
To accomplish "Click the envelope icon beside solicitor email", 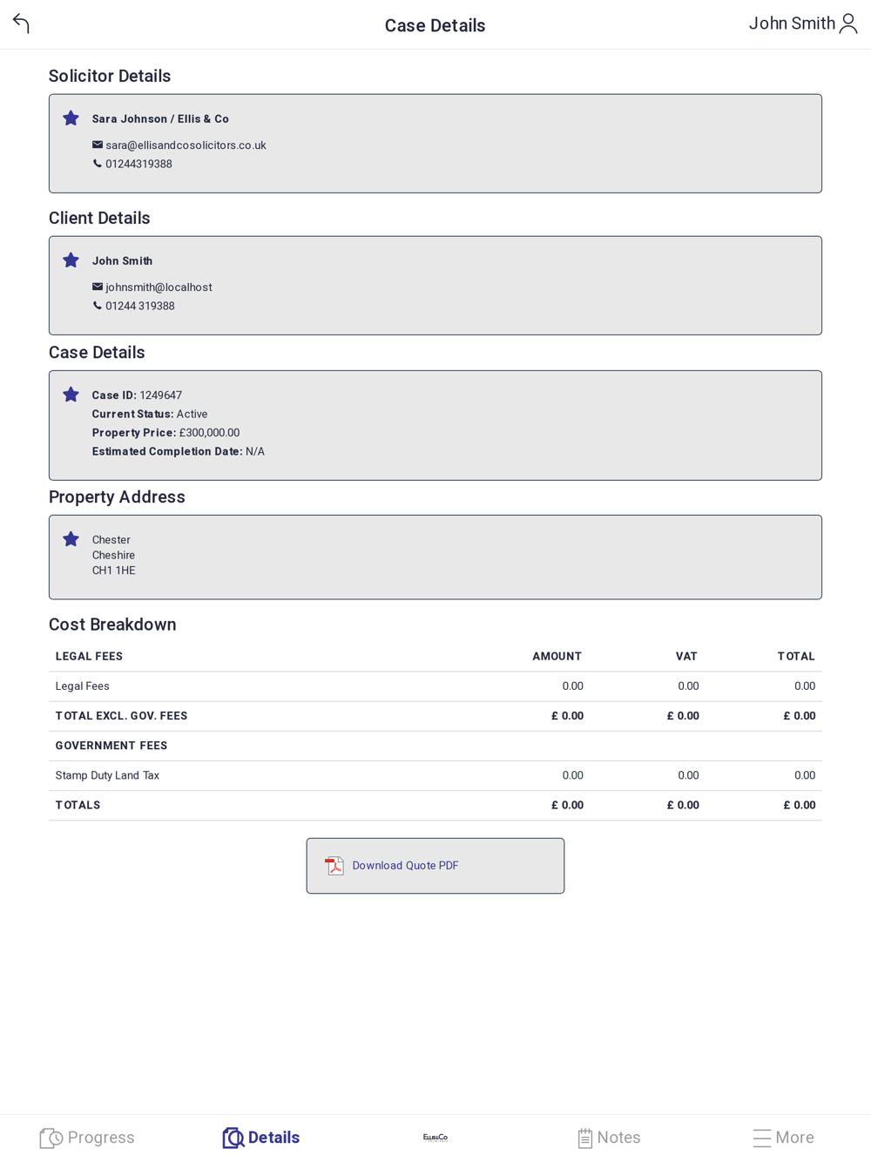I will [98, 145].
